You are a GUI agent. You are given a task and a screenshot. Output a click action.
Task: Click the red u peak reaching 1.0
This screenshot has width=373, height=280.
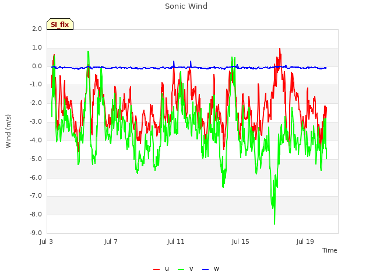coord(280,49)
